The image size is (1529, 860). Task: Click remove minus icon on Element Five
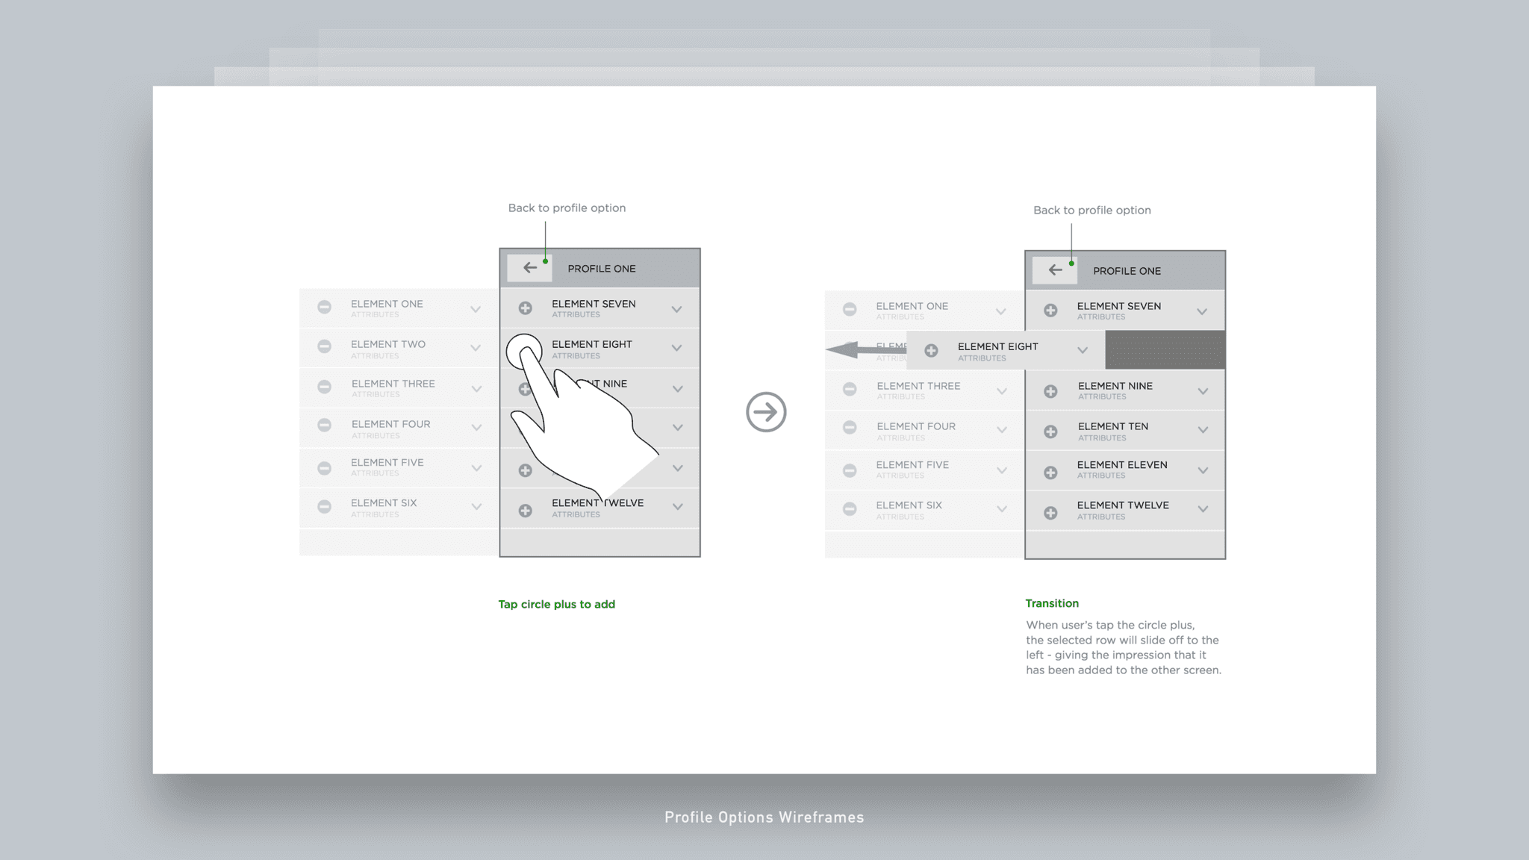tap(325, 467)
